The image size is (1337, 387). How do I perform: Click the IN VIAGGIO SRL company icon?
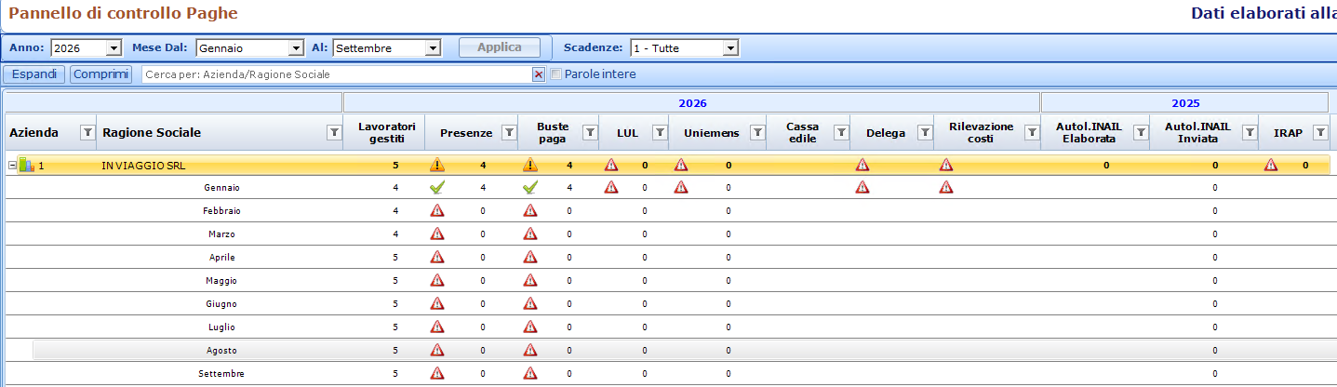click(27, 166)
